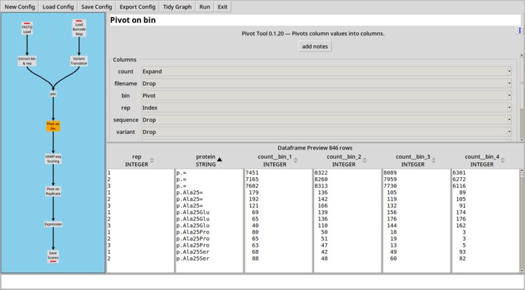525x290 pixels.
Task: Select the Load Barcode Map node
Action: 79,28
